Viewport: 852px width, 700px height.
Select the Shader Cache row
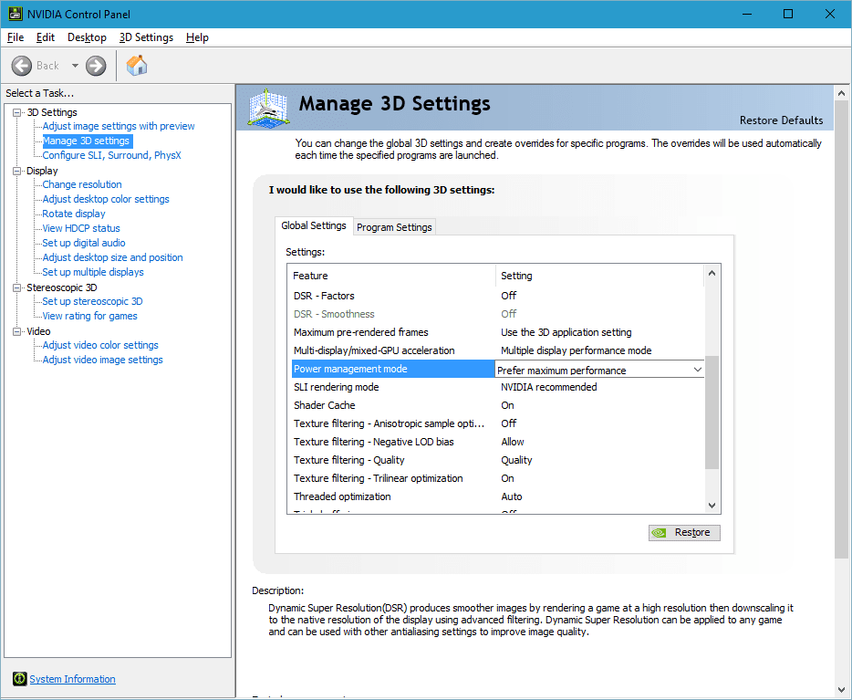(498, 405)
